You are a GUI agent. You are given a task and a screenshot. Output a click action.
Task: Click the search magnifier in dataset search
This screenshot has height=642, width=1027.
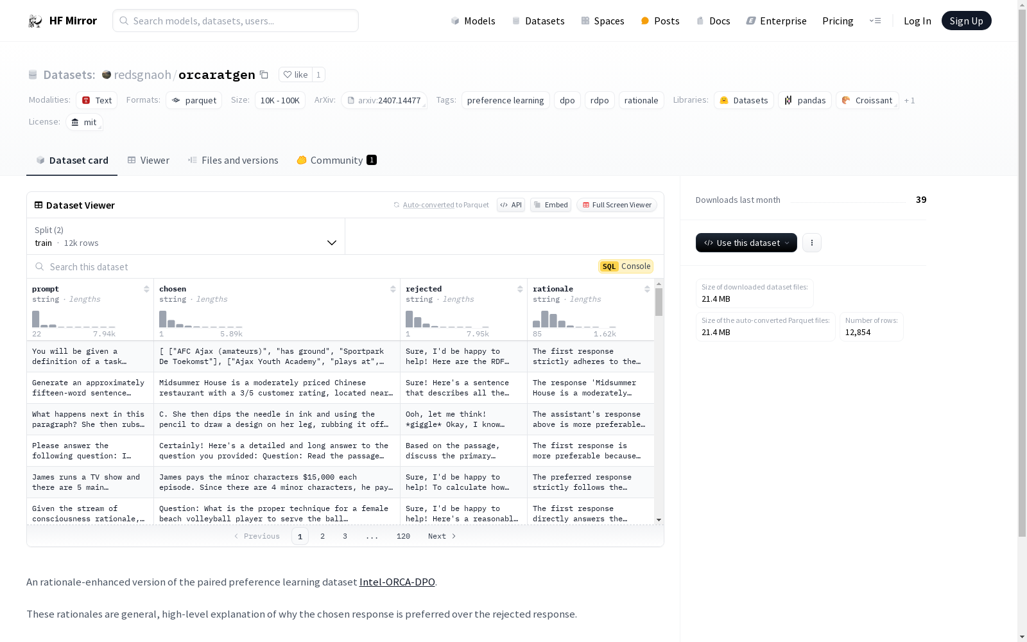tap(40, 267)
